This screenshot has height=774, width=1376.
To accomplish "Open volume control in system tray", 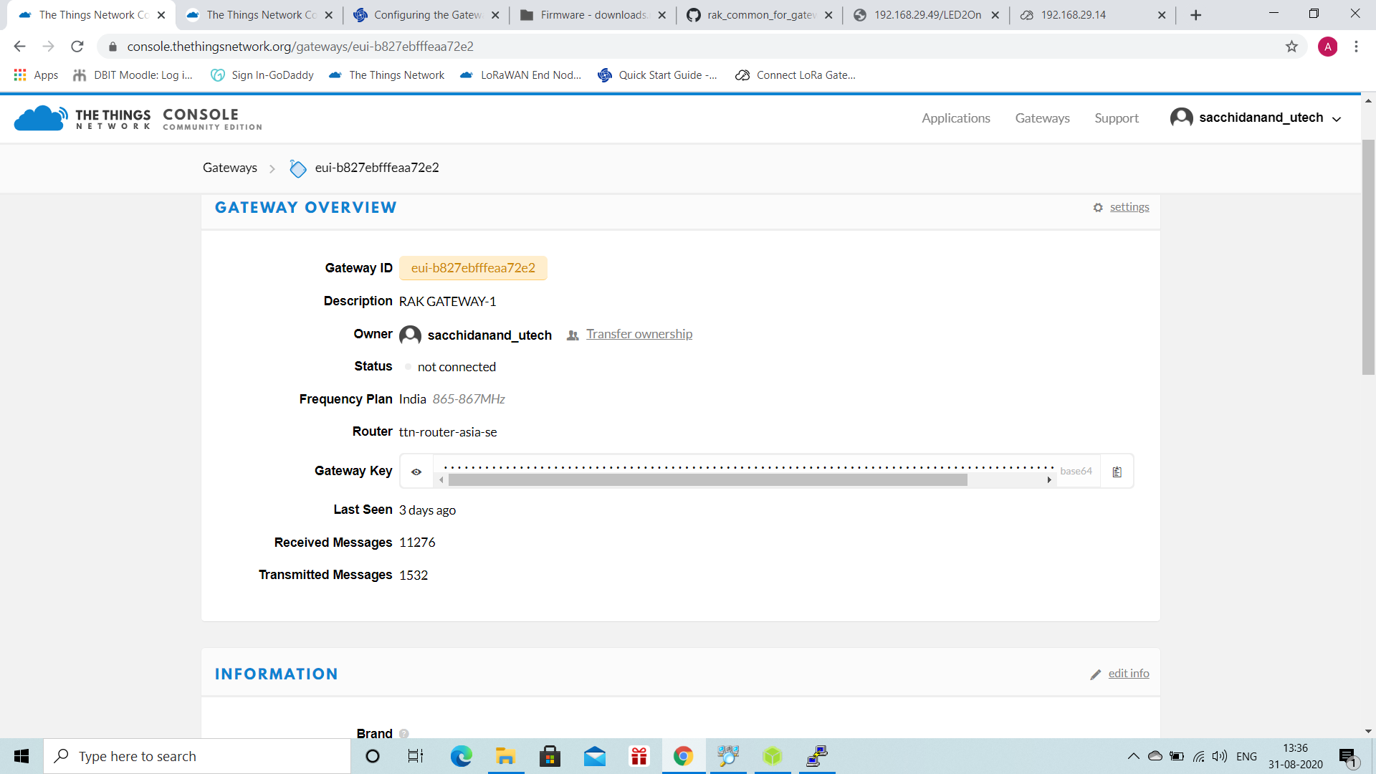I will pos(1220,756).
